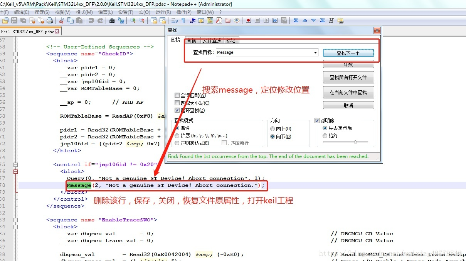This screenshot has width=466, height=261.
Task: Click the Save All toolbar icon
Action: tap(23, 20)
